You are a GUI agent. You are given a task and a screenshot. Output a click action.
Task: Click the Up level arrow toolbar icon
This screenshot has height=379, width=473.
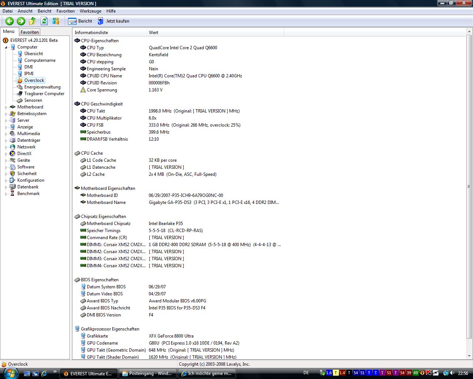[33, 21]
